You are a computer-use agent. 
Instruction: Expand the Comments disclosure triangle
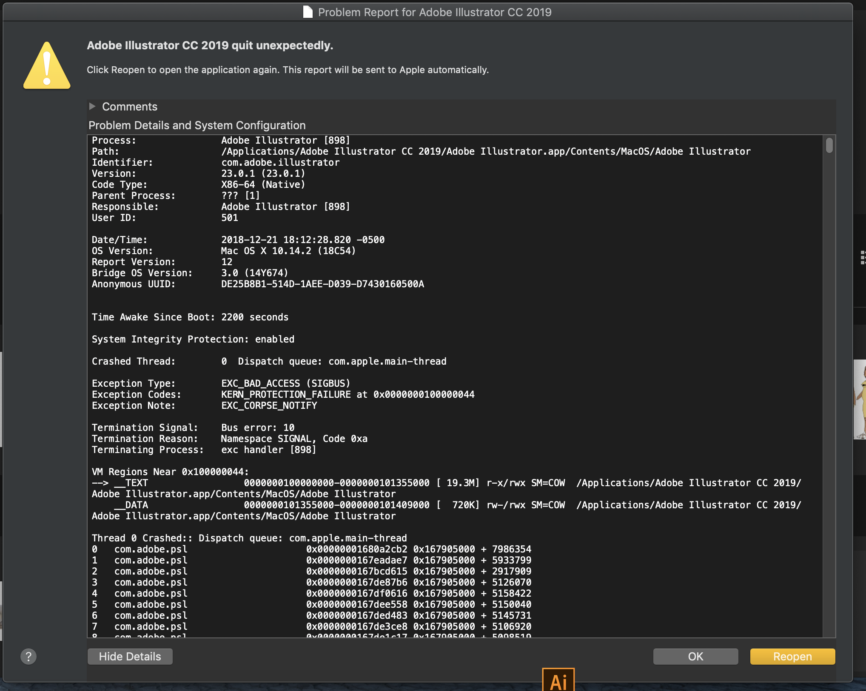(92, 106)
